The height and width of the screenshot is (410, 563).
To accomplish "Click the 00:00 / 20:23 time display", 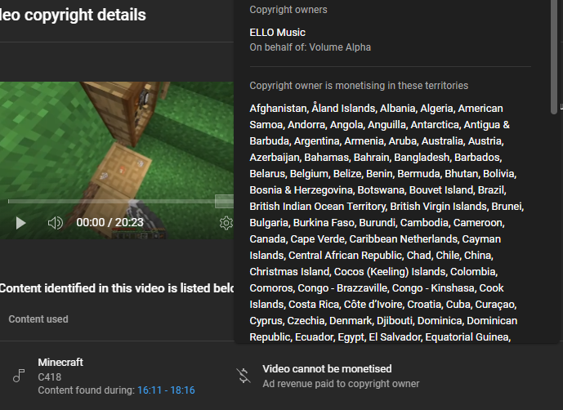I will coord(109,223).
